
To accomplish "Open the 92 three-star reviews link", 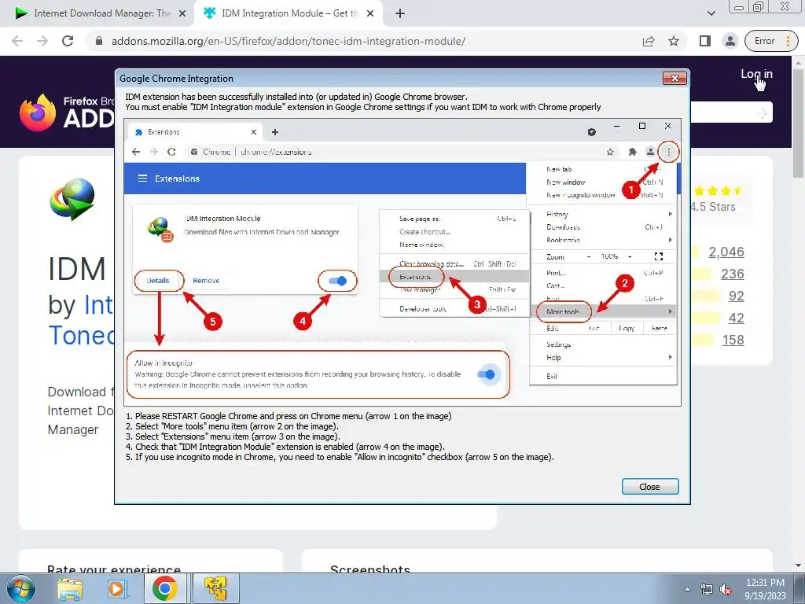I will pyautogui.click(x=736, y=296).
